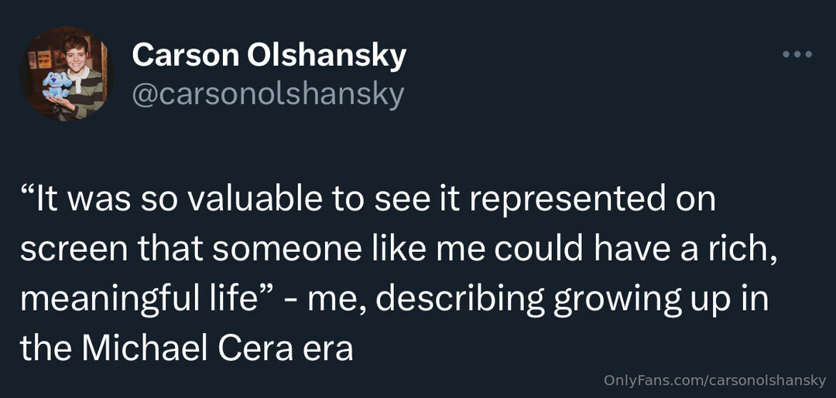Click the line starting "screen that someone"
This screenshot has height=398, width=836.
point(398,249)
